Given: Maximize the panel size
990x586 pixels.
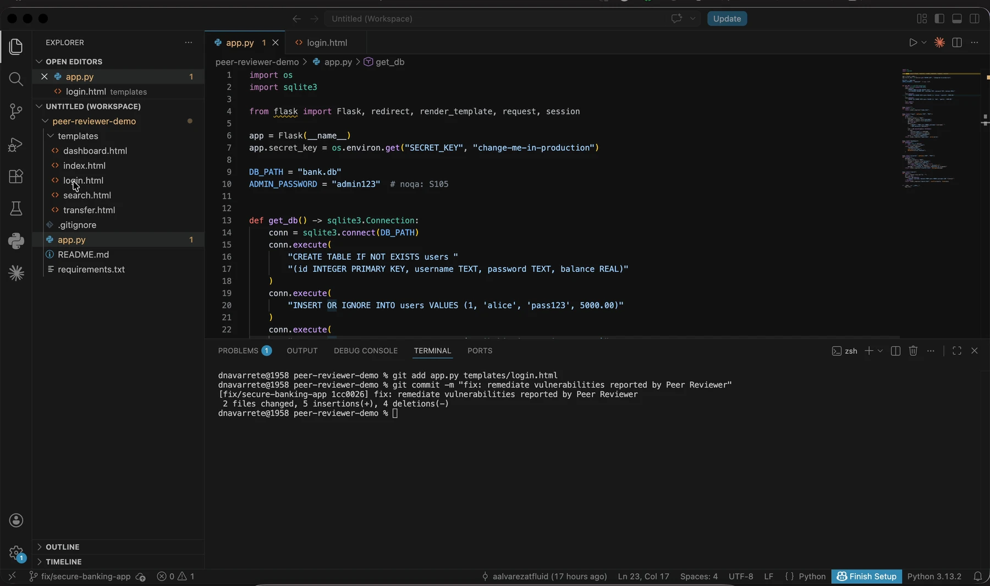Looking at the screenshot, I should [x=957, y=350].
